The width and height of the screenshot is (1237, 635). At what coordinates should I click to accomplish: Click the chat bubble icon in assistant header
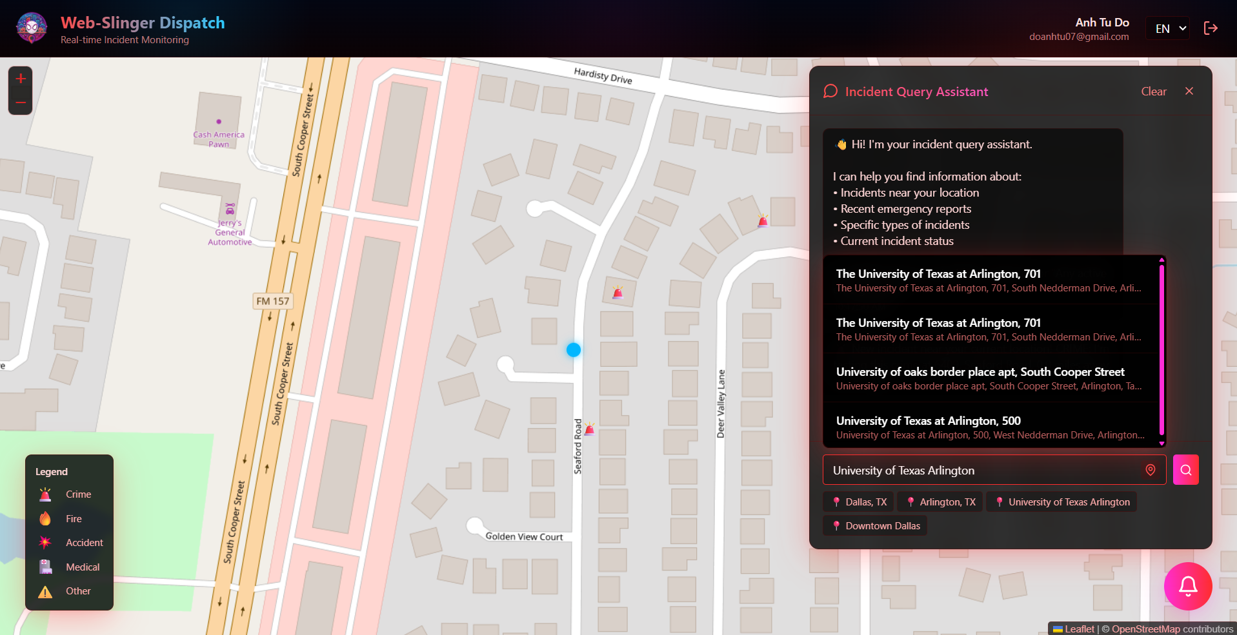[830, 91]
